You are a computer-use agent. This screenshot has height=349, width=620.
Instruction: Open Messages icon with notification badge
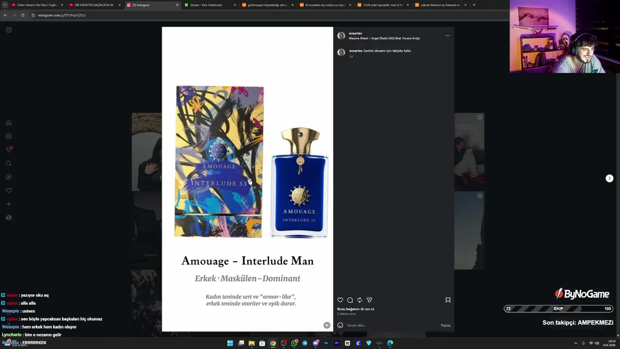(9, 150)
